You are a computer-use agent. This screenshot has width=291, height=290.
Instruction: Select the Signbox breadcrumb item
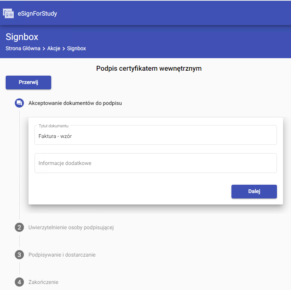coord(77,49)
